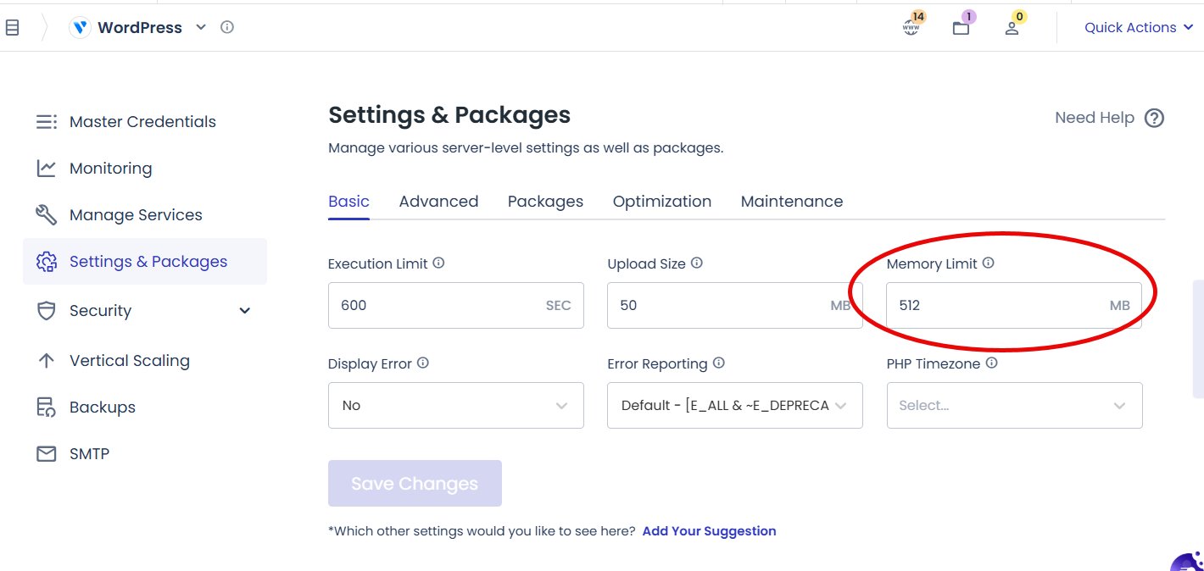The width and height of the screenshot is (1204, 571).
Task: Open the left navigation menu icon
Action: pyautogui.click(x=12, y=28)
